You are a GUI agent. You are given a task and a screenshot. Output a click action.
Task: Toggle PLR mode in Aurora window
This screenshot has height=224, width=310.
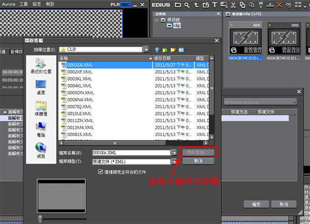coord(115,5)
